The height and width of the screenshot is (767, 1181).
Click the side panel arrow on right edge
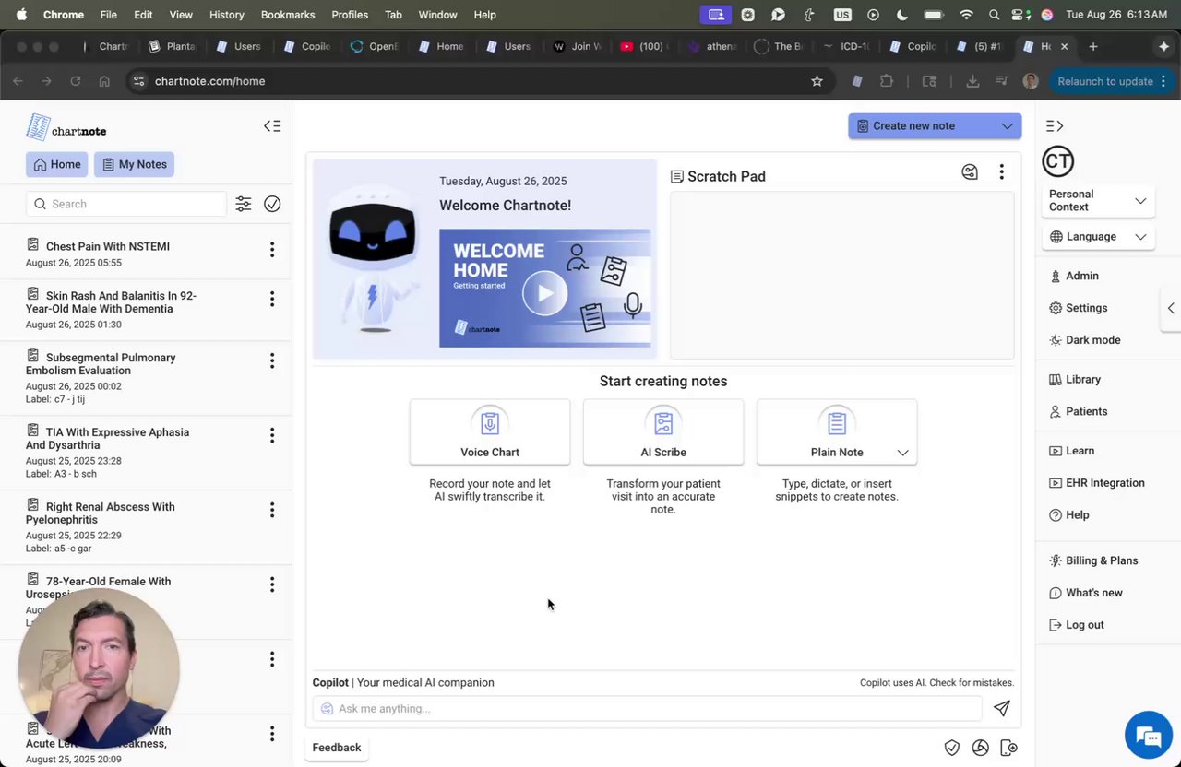1171,309
